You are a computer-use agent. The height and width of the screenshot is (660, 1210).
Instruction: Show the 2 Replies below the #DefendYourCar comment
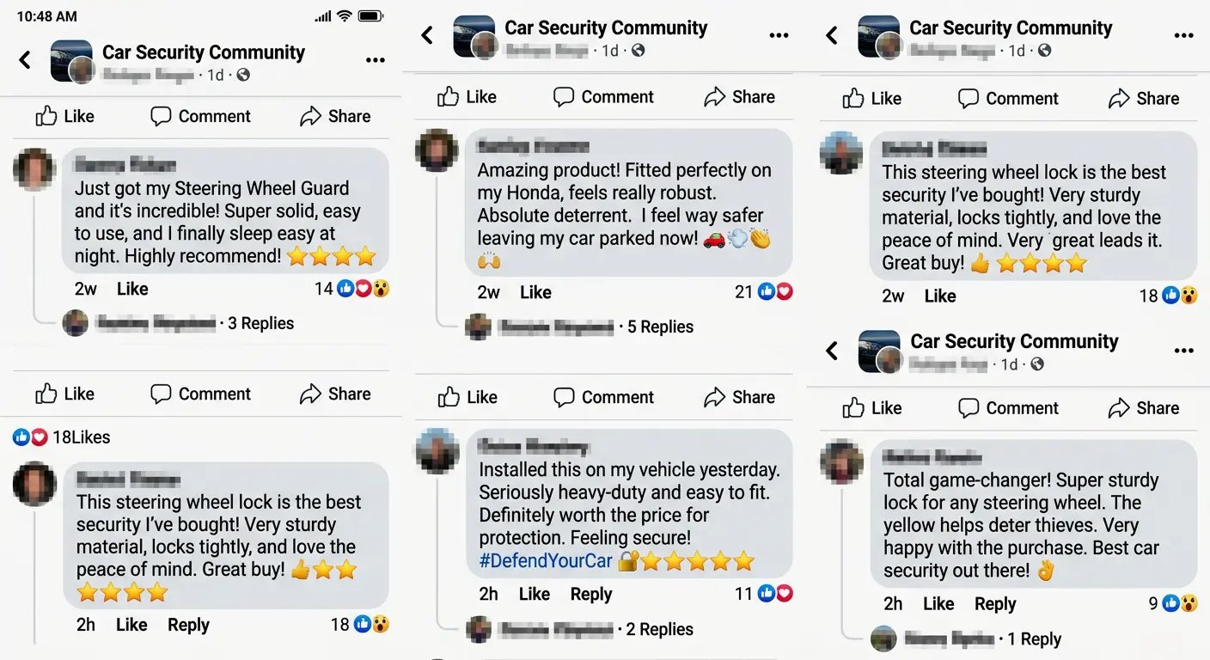coord(659,628)
